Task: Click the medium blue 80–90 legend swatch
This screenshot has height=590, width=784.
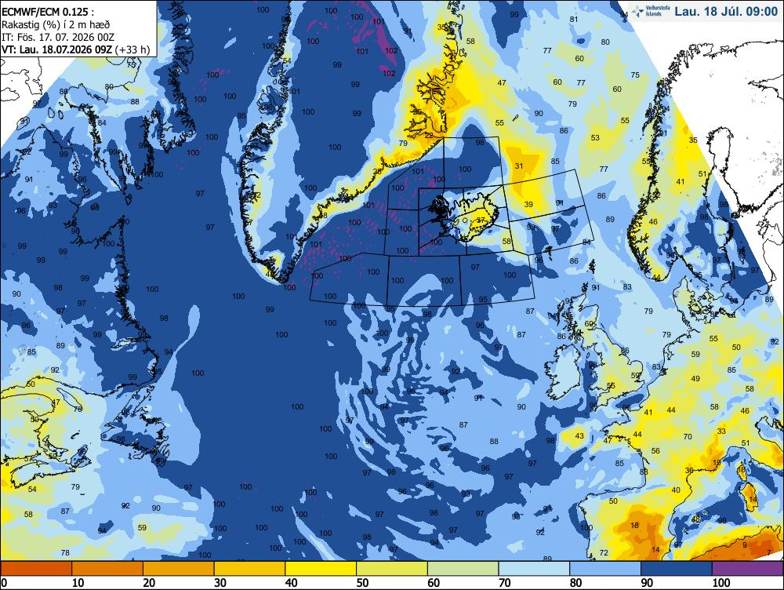Action: 605,569
